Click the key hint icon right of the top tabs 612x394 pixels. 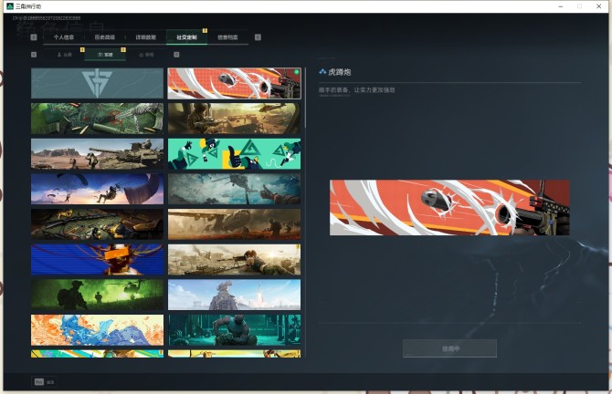pos(258,37)
